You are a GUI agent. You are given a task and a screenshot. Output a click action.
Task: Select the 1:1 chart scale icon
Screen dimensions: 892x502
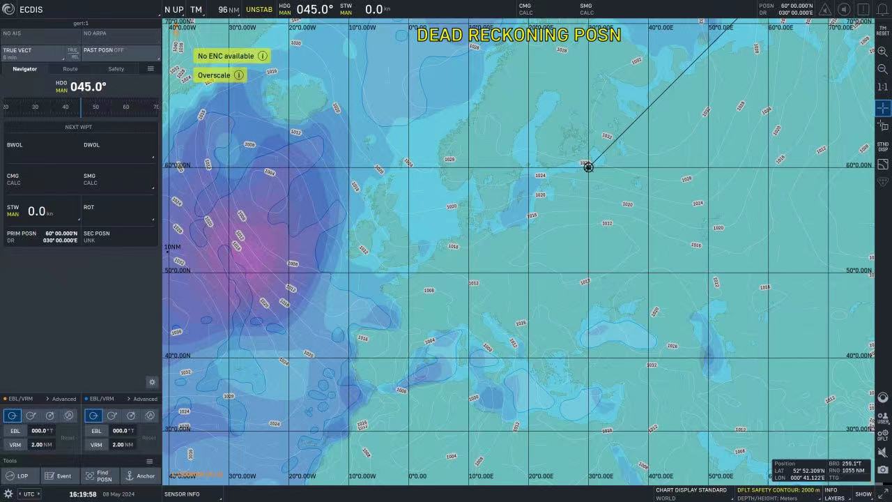point(882,87)
